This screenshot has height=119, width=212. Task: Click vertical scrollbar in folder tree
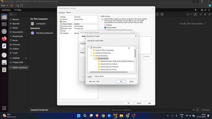[135, 53]
